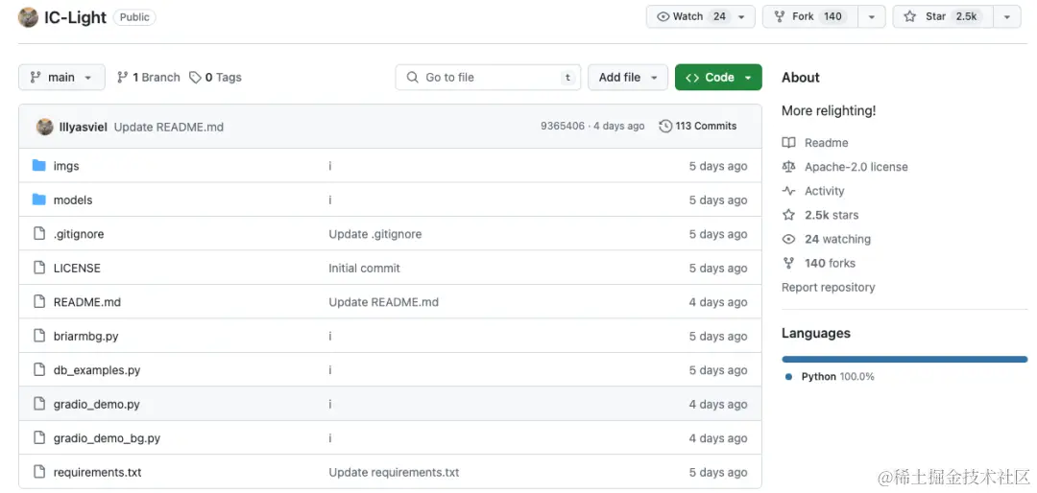1037x493 pixels.
Task: Click the IC-Light repository owner avatar
Action: [28, 17]
